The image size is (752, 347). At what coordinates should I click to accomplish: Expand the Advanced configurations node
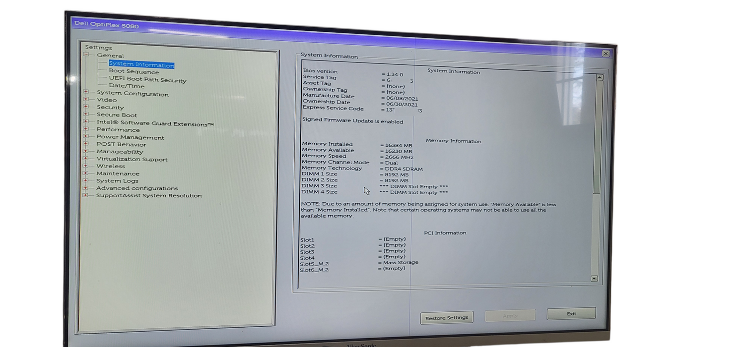pos(86,188)
